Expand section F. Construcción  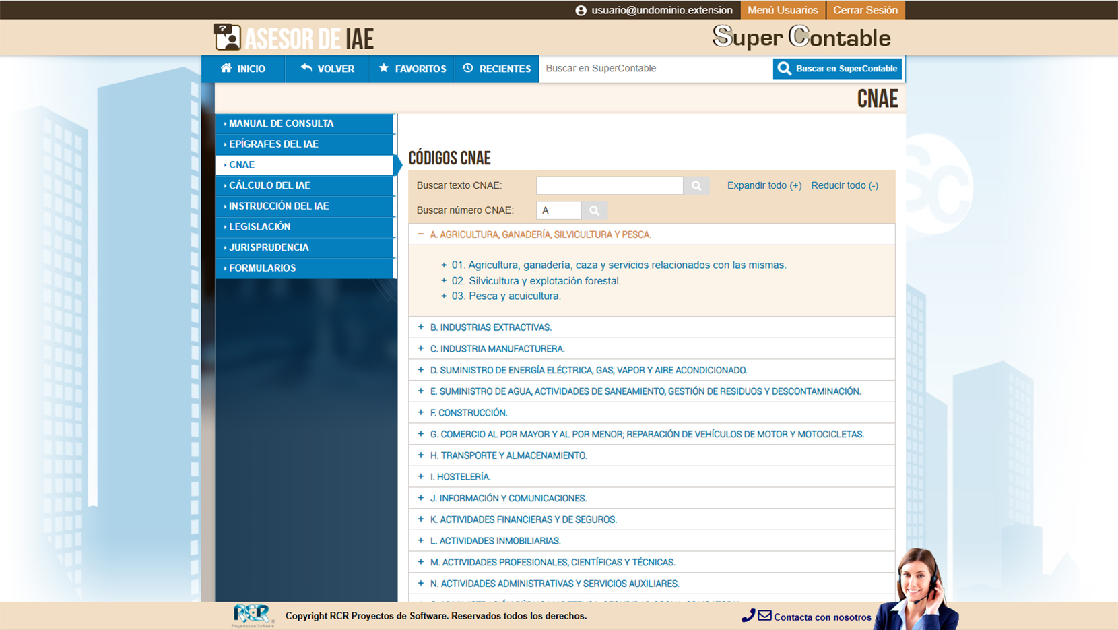[x=421, y=412]
